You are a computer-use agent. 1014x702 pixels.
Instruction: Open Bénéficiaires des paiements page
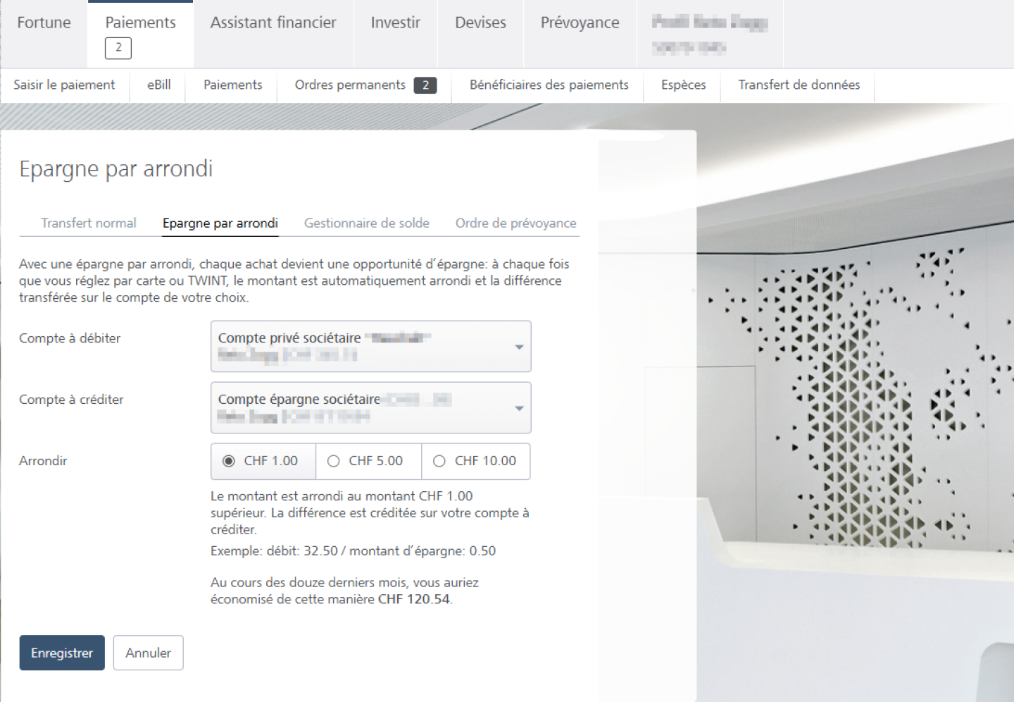point(549,85)
